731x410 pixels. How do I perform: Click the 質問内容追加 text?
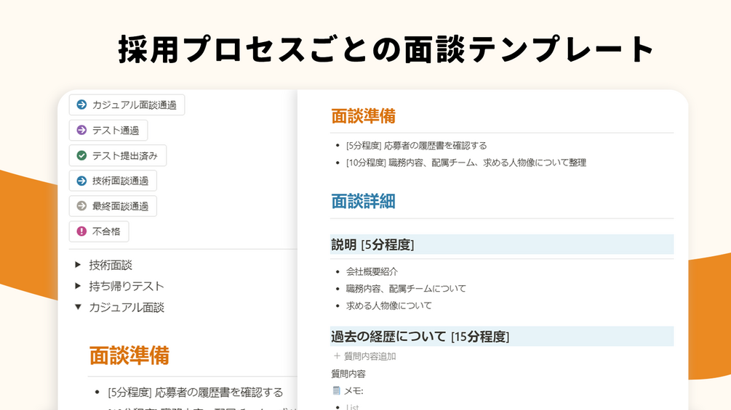[370, 356]
